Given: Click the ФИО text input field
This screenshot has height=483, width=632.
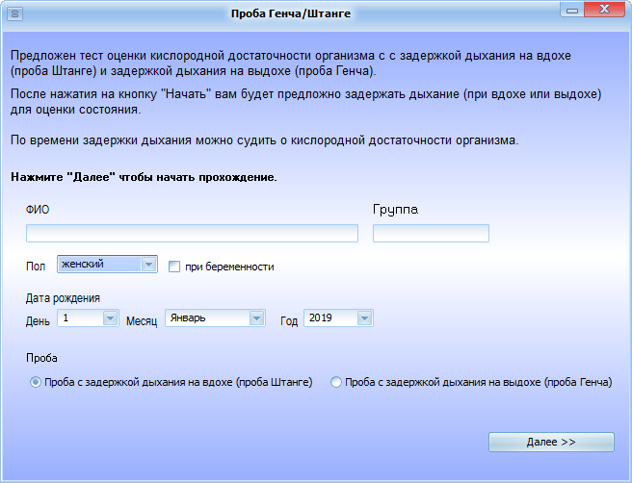Looking at the screenshot, I should pyautogui.click(x=192, y=233).
